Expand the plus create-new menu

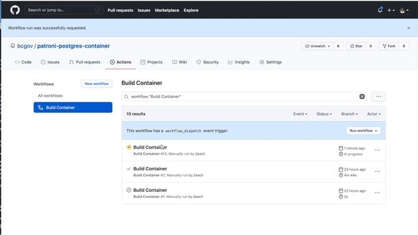pos(391,10)
